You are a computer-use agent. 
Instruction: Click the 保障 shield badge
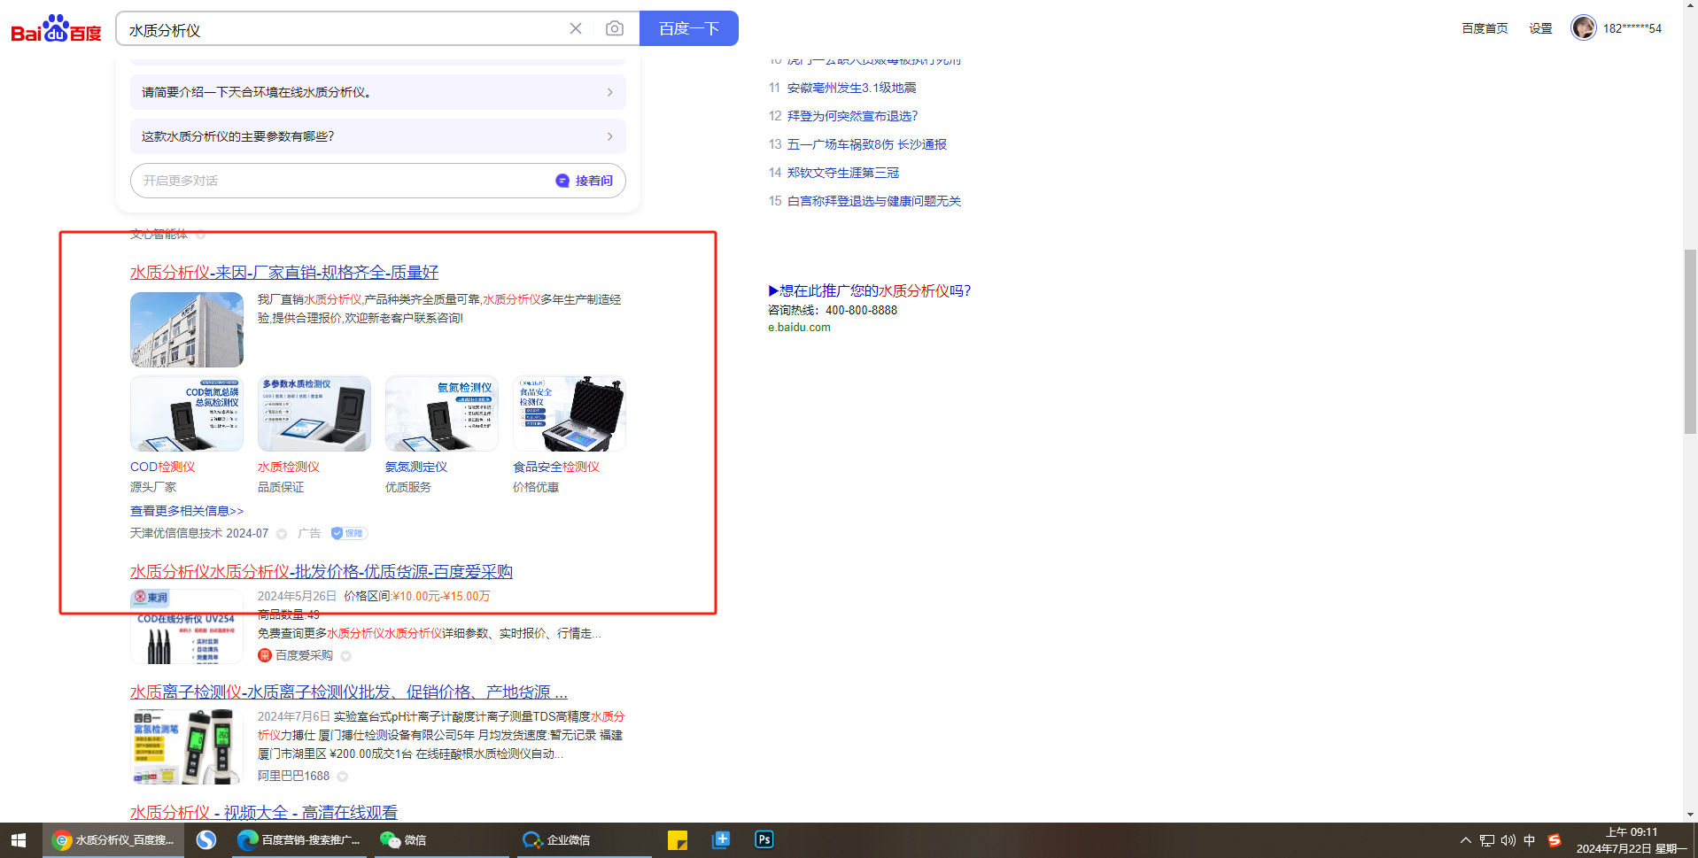348,533
